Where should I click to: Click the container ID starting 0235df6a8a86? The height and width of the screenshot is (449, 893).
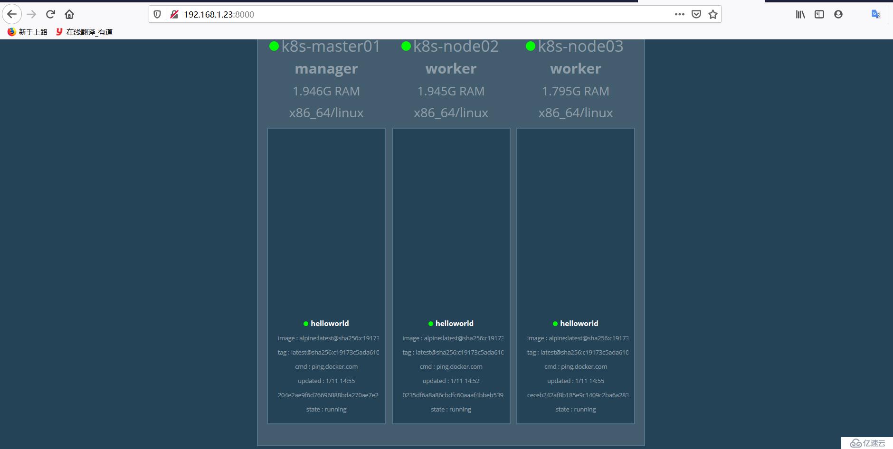pyautogui.click(x=453, y=395)
